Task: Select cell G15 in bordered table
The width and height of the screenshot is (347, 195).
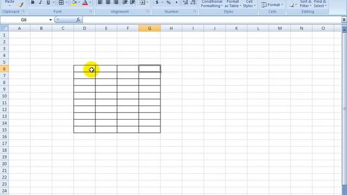Action: coord(150,129)
